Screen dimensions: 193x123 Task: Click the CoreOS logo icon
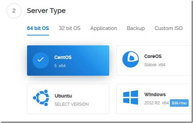(131, 59)
